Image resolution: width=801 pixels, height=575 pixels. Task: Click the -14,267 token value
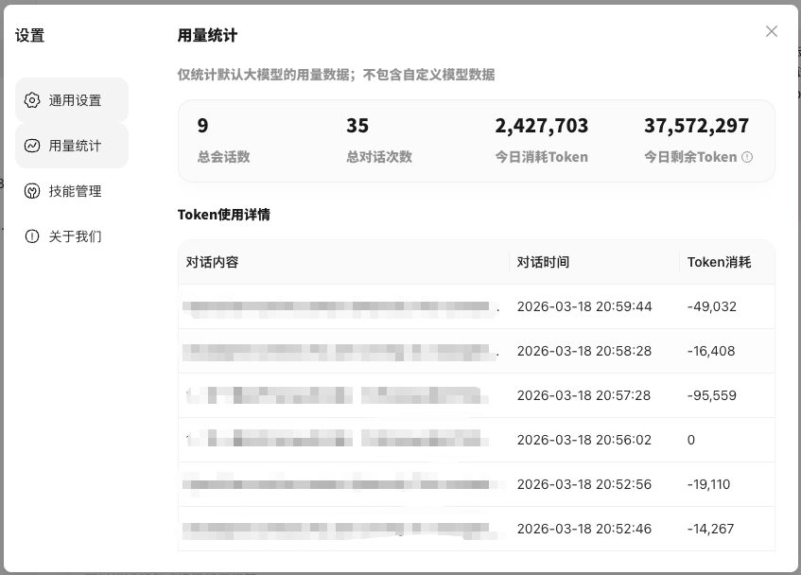[710, 529]
